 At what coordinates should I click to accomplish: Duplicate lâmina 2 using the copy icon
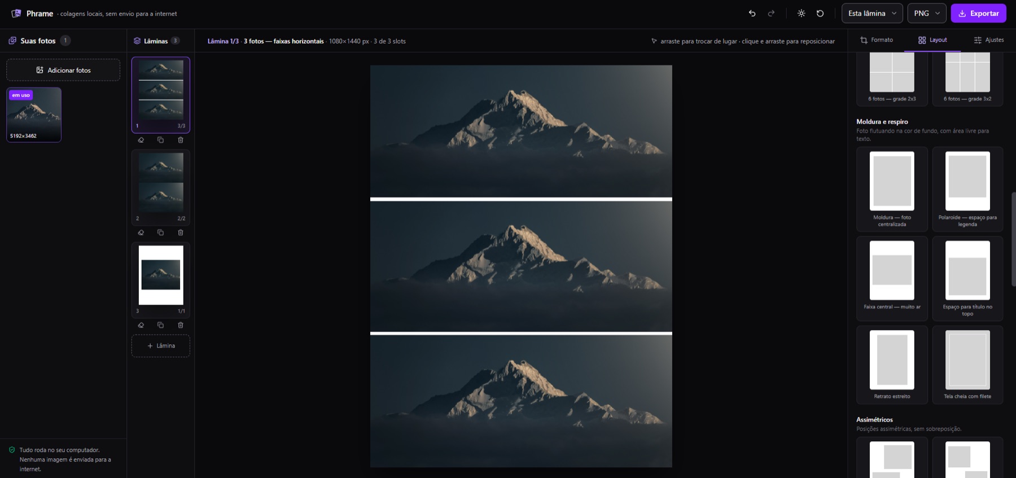[161, 233]
